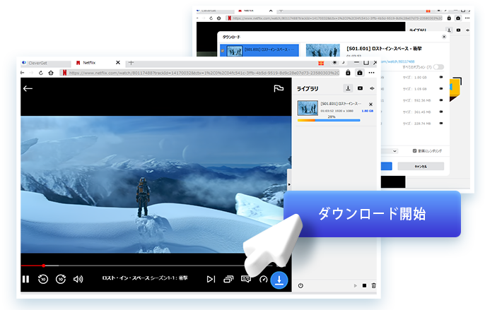Click the キャンセル button in dialog
Viewport: 485px width, 310px height.
coord(421,166)
